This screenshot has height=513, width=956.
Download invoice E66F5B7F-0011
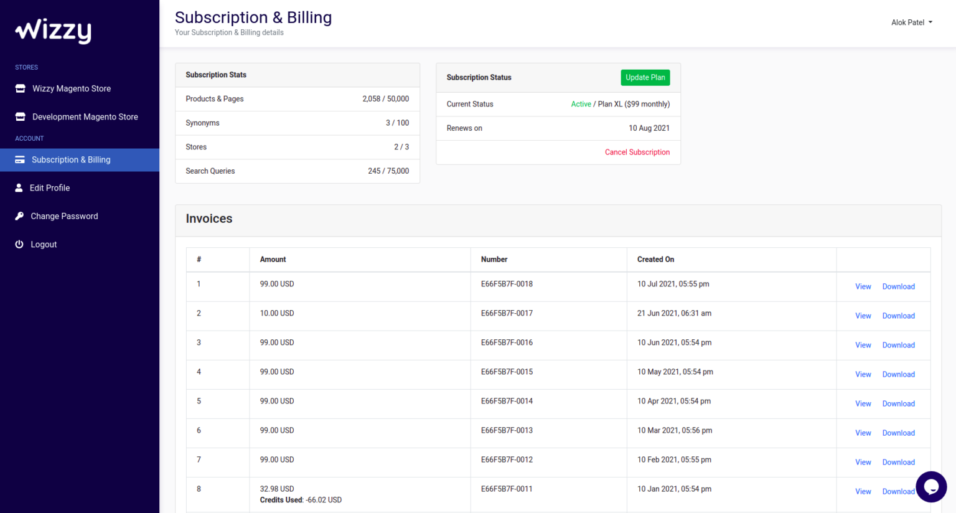coord(898,491)
